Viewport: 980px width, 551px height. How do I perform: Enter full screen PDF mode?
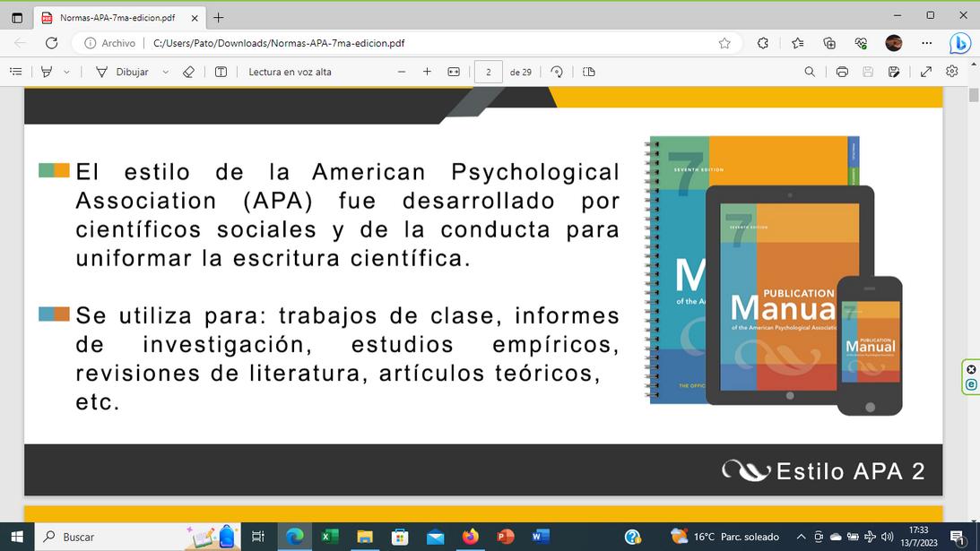[926, 72]
